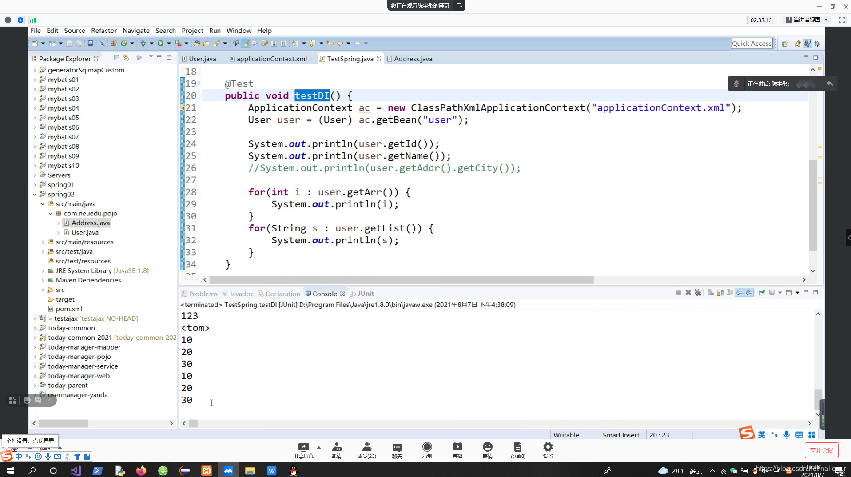Click the Run External Tools icon
The width and height of the screenshot is (851, 477).
[x=178, y=44]
